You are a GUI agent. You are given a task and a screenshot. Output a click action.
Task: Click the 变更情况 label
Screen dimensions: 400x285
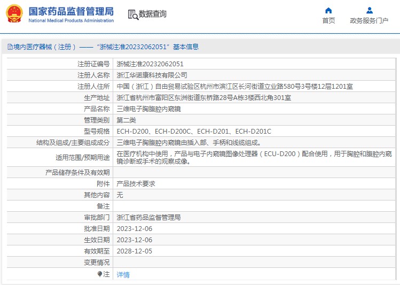[x=97, y=262]
